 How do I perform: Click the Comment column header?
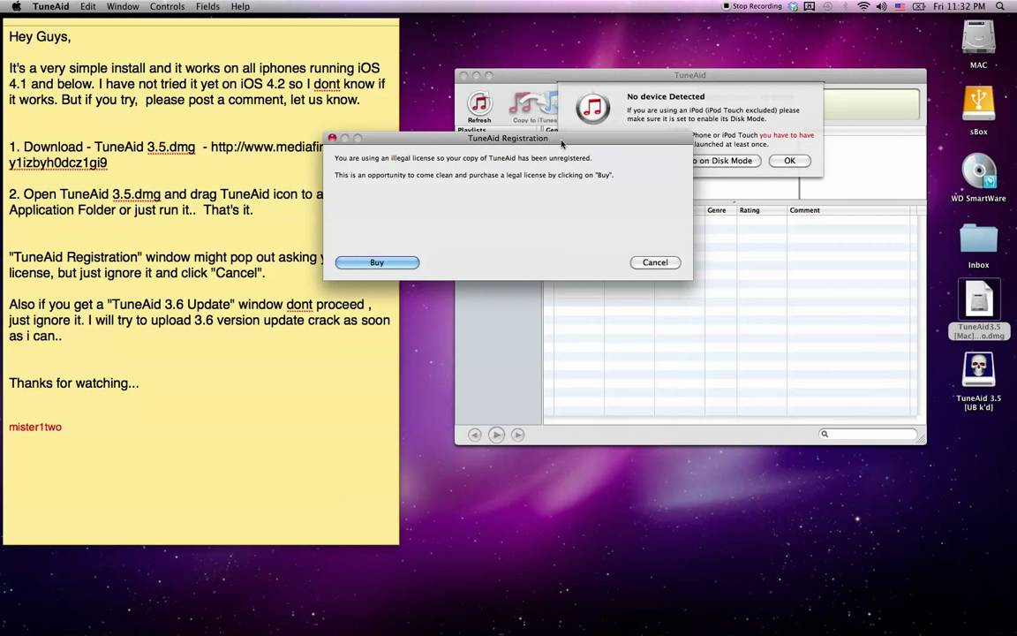(848, 210)
